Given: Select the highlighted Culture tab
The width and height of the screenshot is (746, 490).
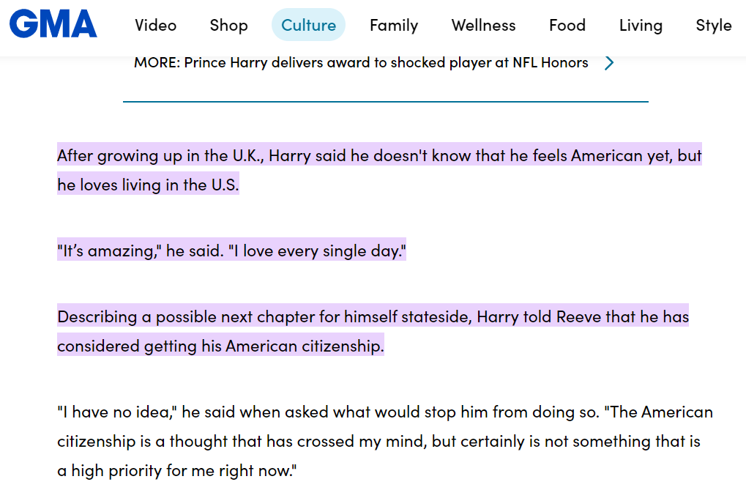Looking at the screenshot, I should click(308, 25).
